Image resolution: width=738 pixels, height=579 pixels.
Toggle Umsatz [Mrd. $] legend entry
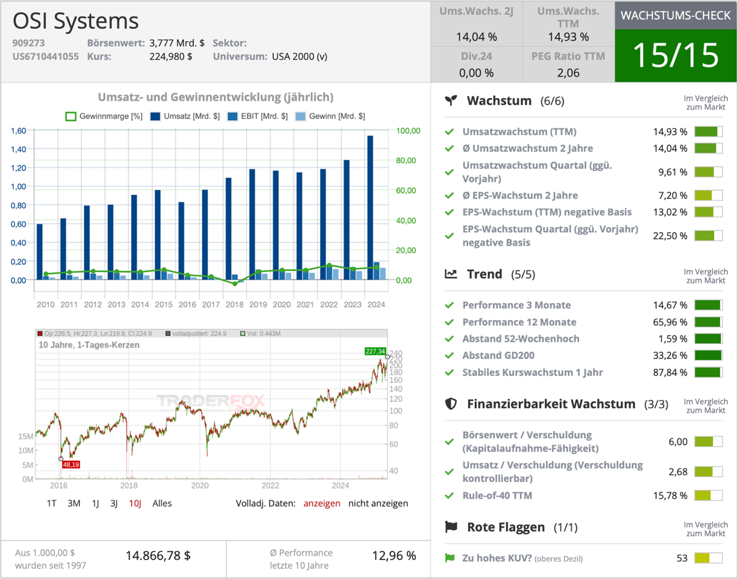185,116
